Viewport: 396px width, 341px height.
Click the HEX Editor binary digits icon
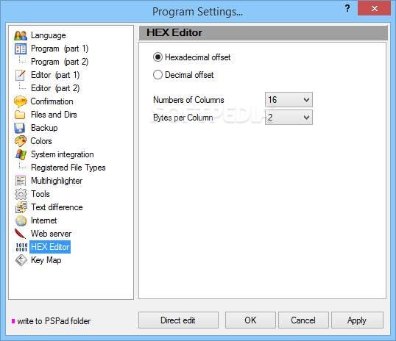[21, 247]
